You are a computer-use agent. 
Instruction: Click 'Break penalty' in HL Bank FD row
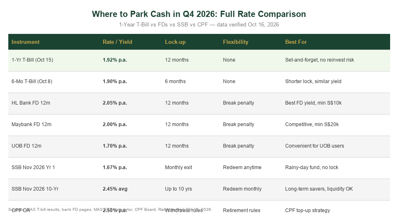[238, 103]
